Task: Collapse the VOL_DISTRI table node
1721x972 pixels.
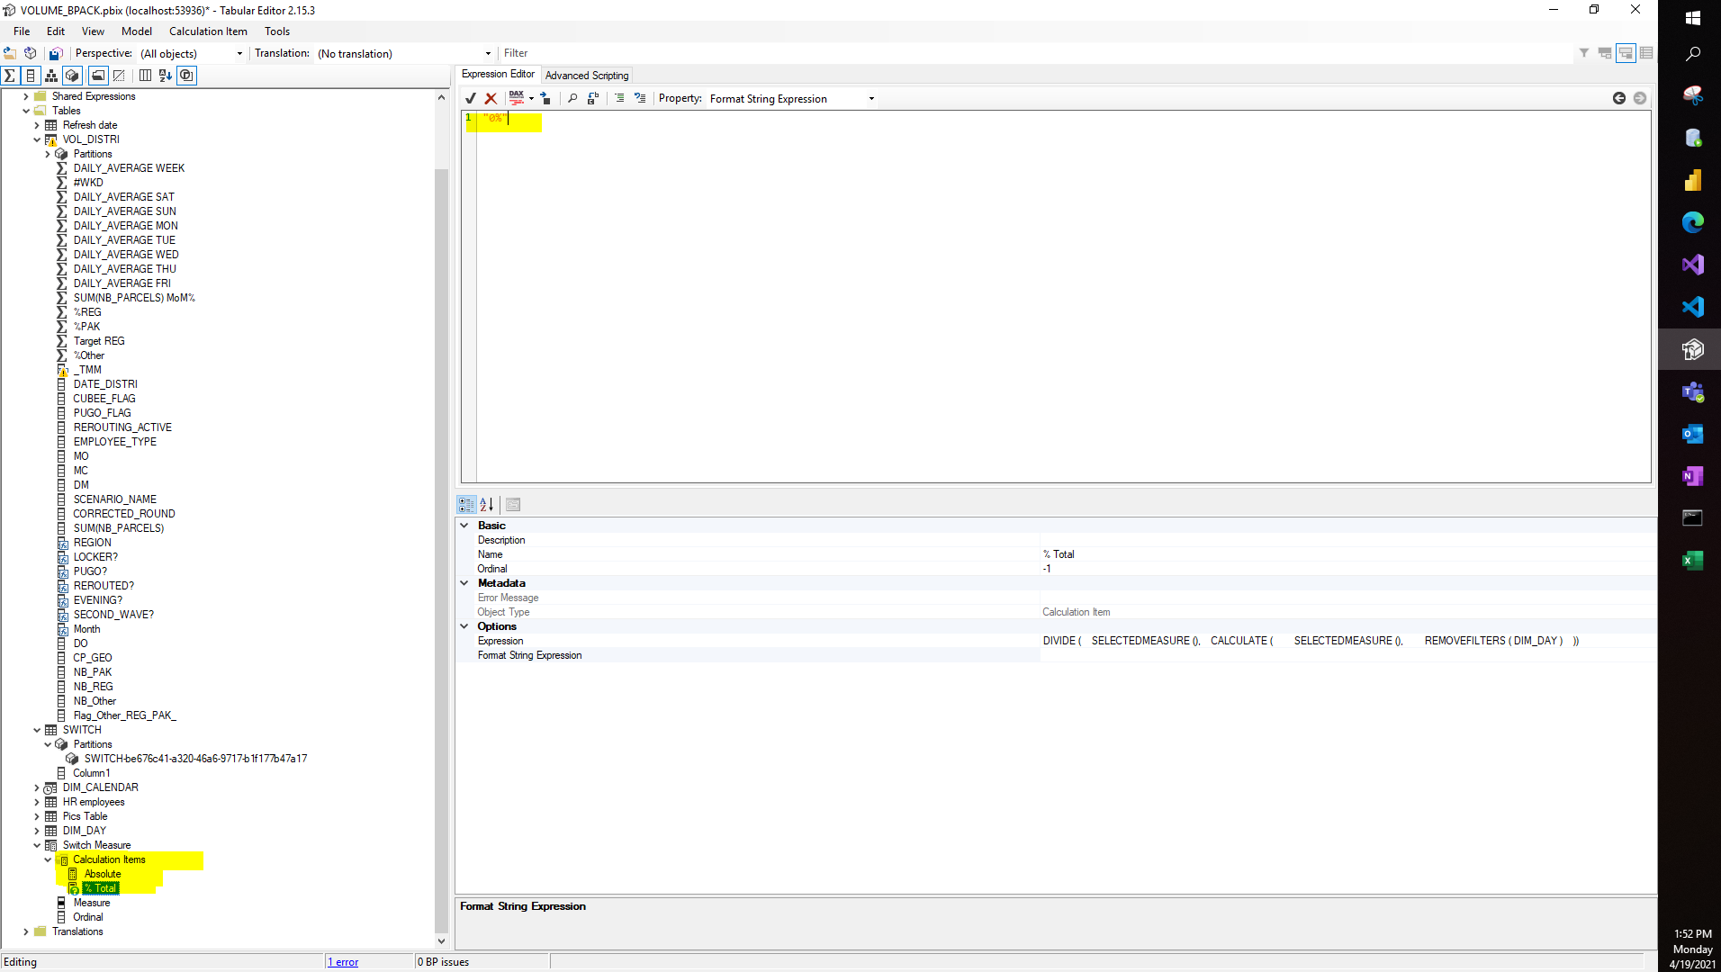Action: click(x=37, y=139)
